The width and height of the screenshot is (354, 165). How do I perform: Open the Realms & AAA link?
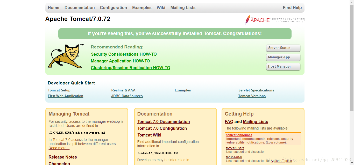pyautogui.click(x=123, y=90)
